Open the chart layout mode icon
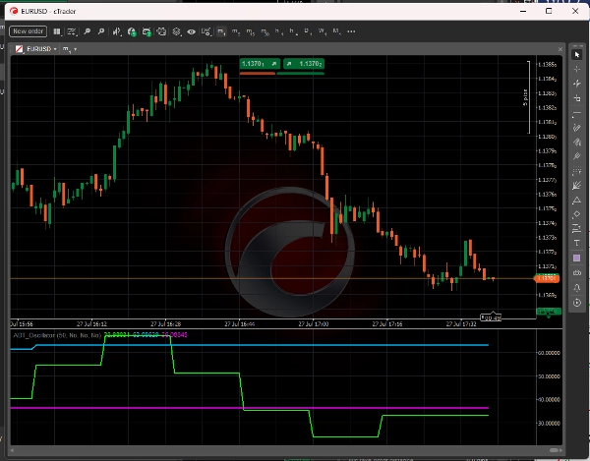 click(x=57, y=31)
